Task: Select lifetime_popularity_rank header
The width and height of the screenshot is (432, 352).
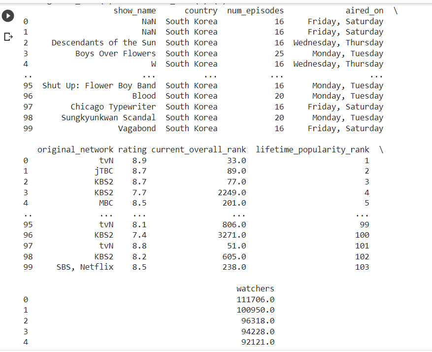Action: 312,150
